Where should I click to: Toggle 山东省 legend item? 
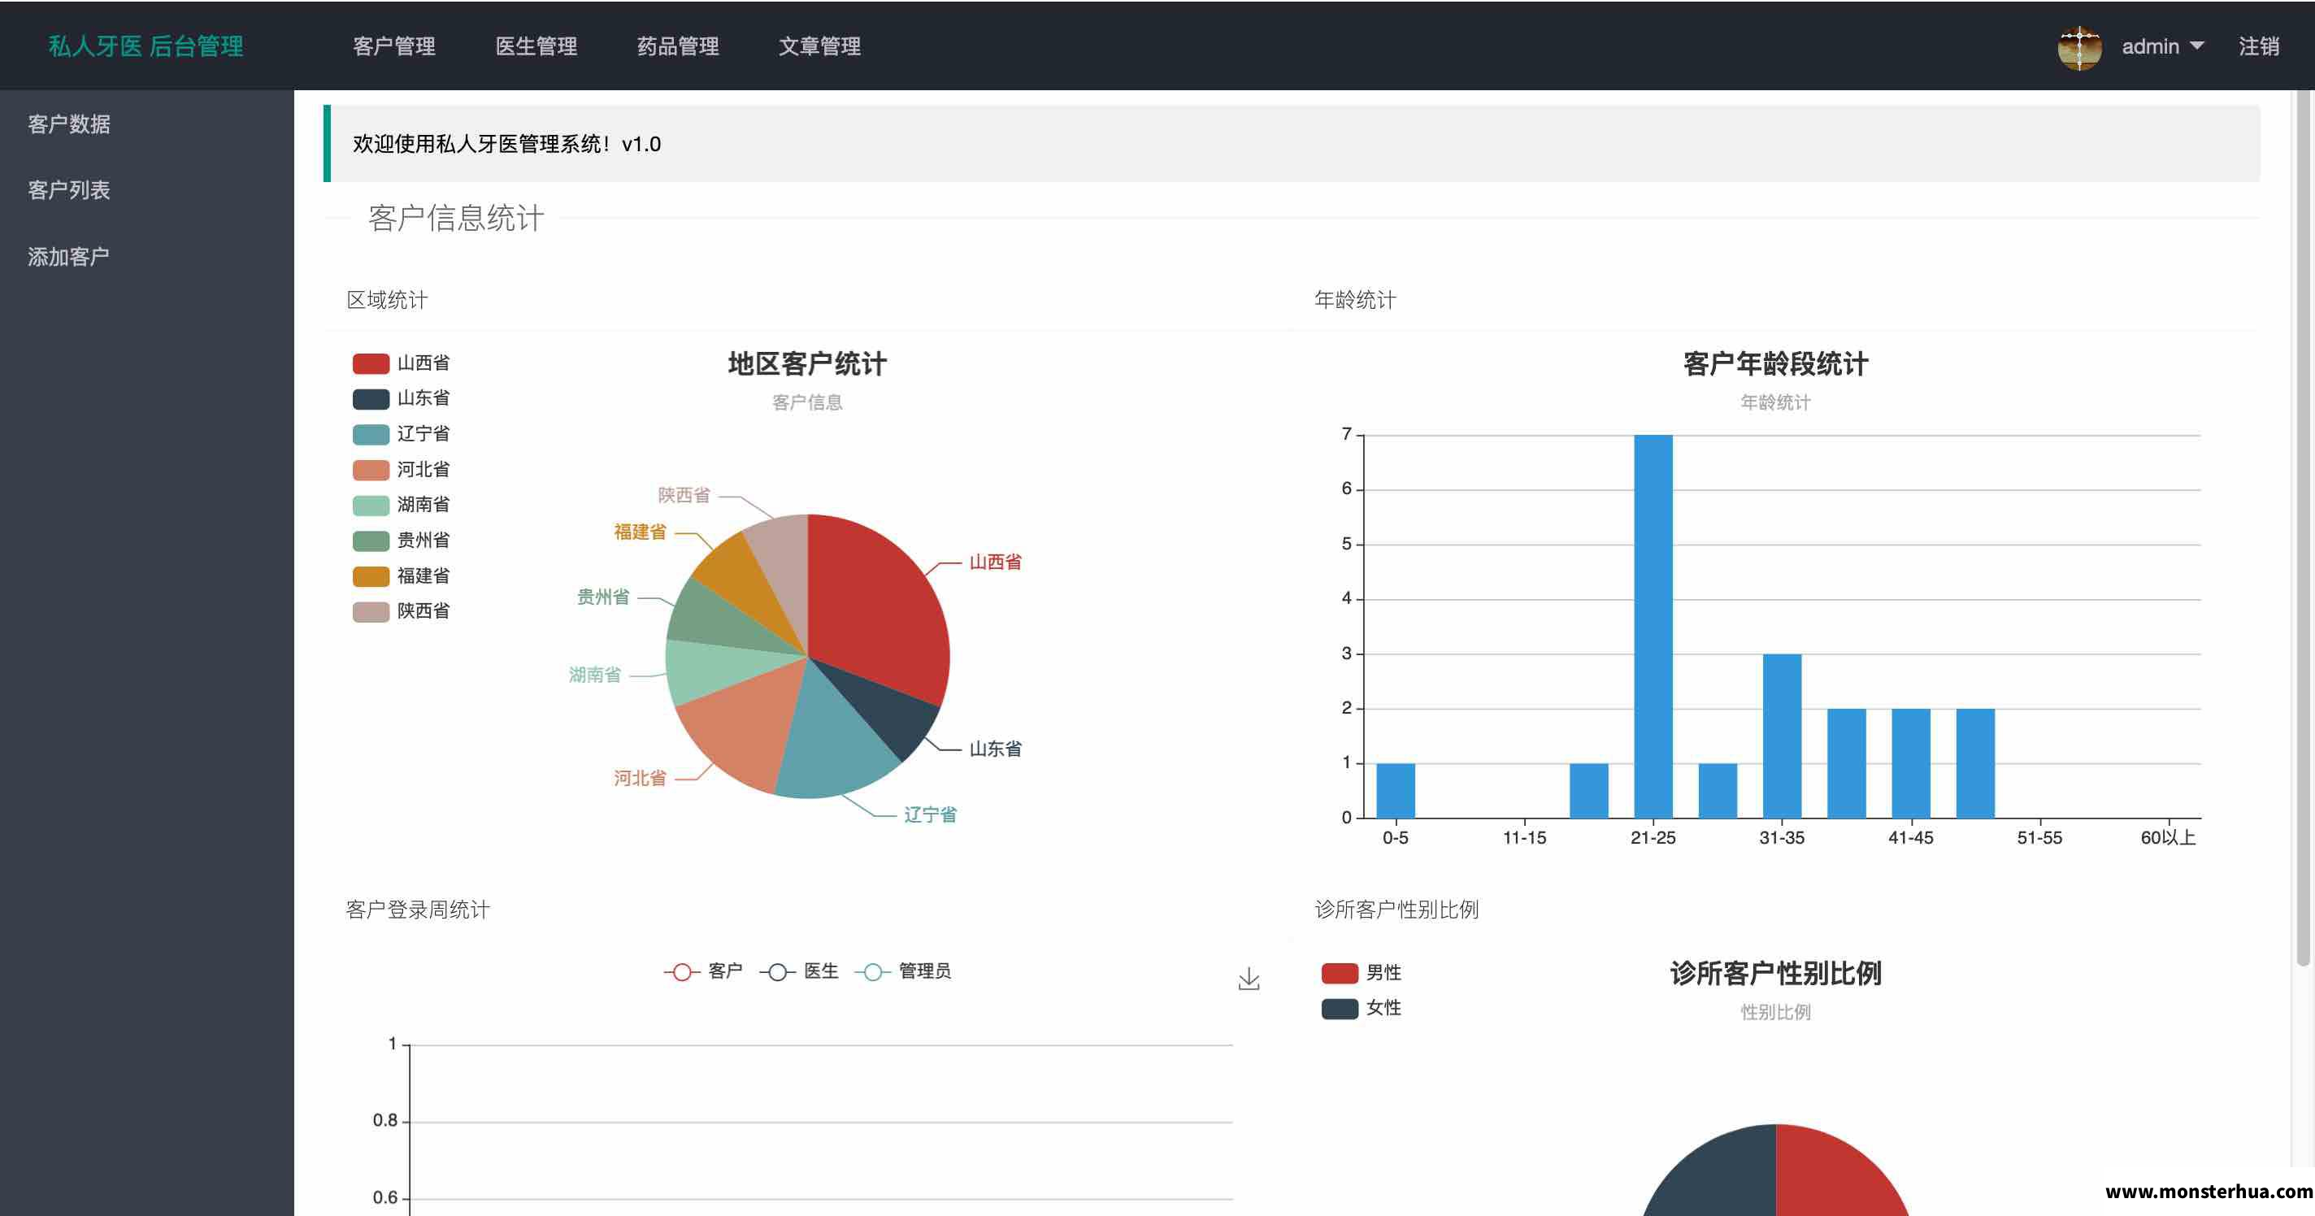(401, 398)
